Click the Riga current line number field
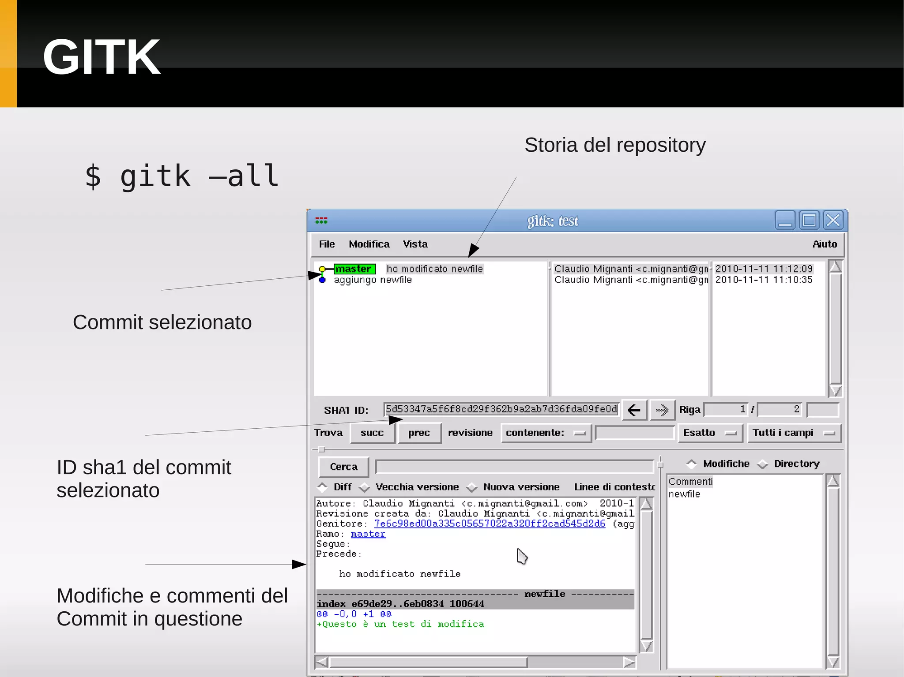This screenshot has width=904, height=677. 726,409
